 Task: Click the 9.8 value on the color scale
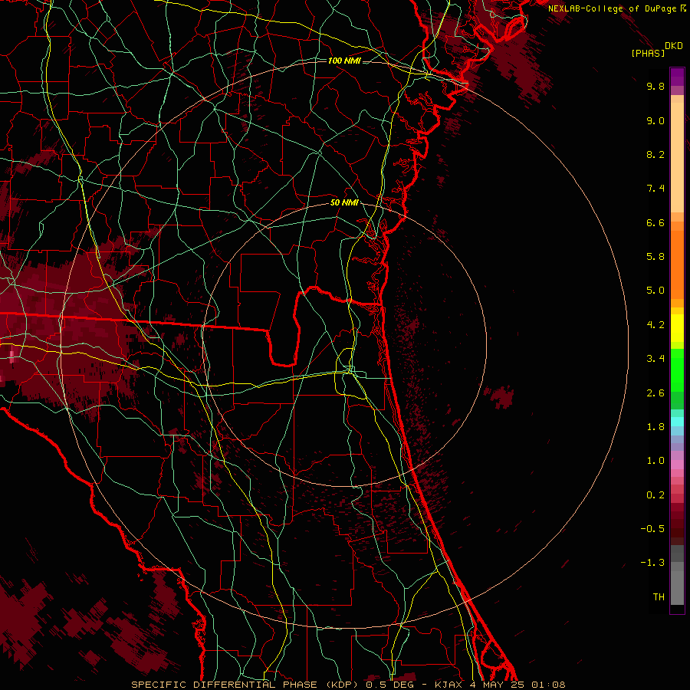pyautogui.click(x=655, y=86)
